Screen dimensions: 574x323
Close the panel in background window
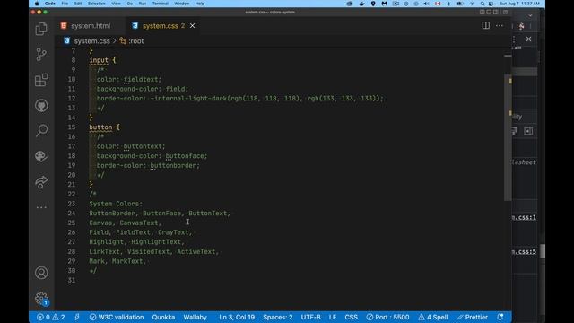tap(528, 39)
